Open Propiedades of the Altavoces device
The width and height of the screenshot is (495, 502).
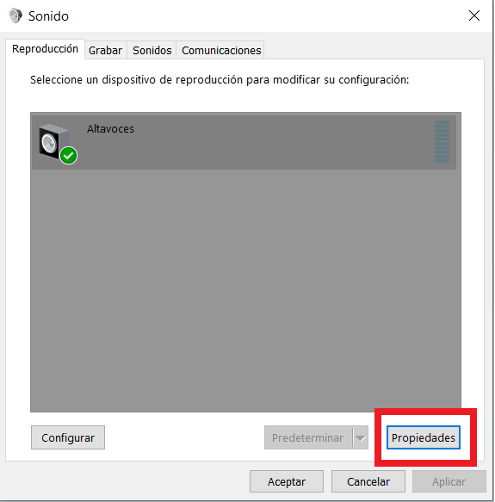tap(424, 437)
